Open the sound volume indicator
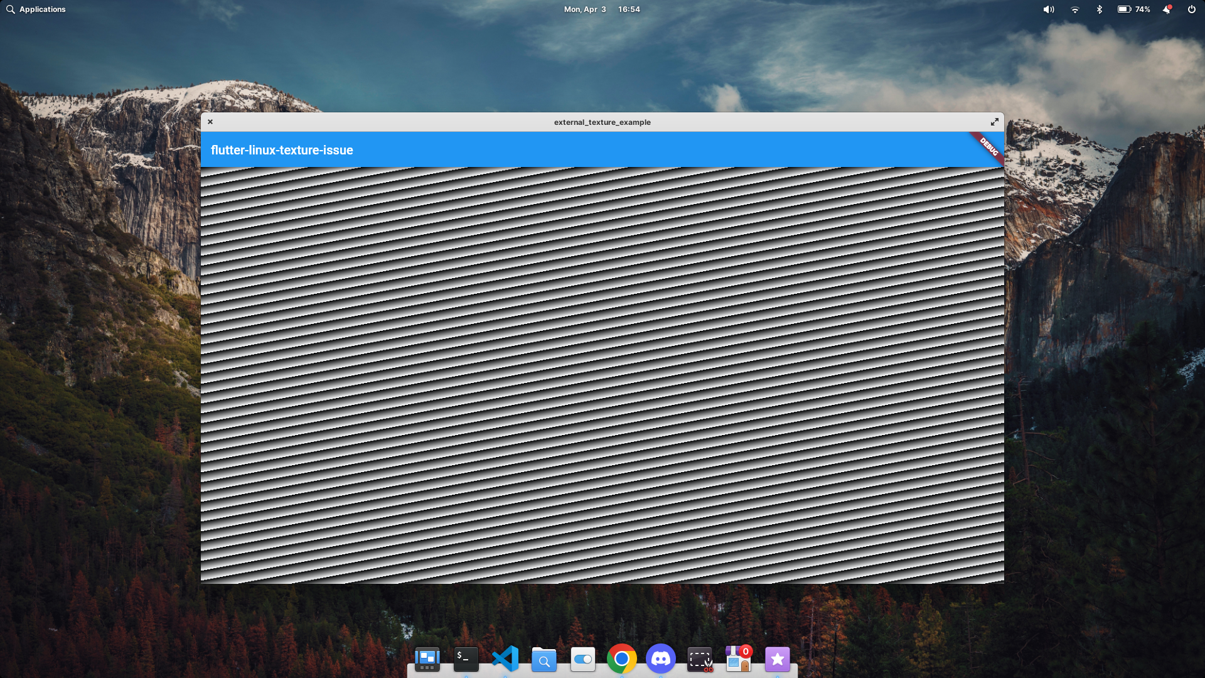1205x678 pixels. click(1049, 9)
